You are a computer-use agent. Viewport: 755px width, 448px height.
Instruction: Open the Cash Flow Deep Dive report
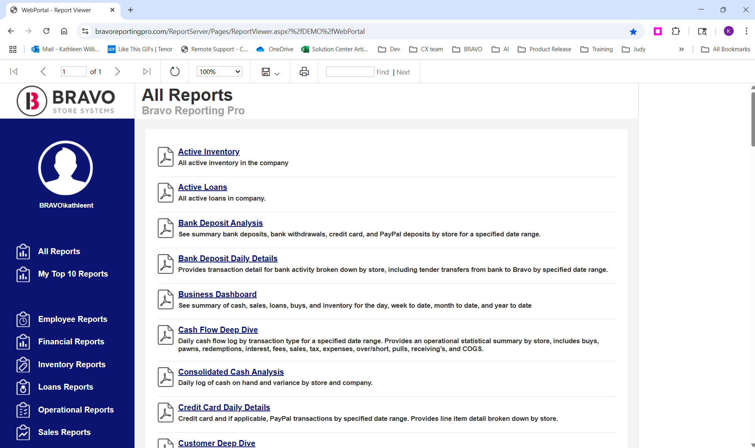point(218,330)
